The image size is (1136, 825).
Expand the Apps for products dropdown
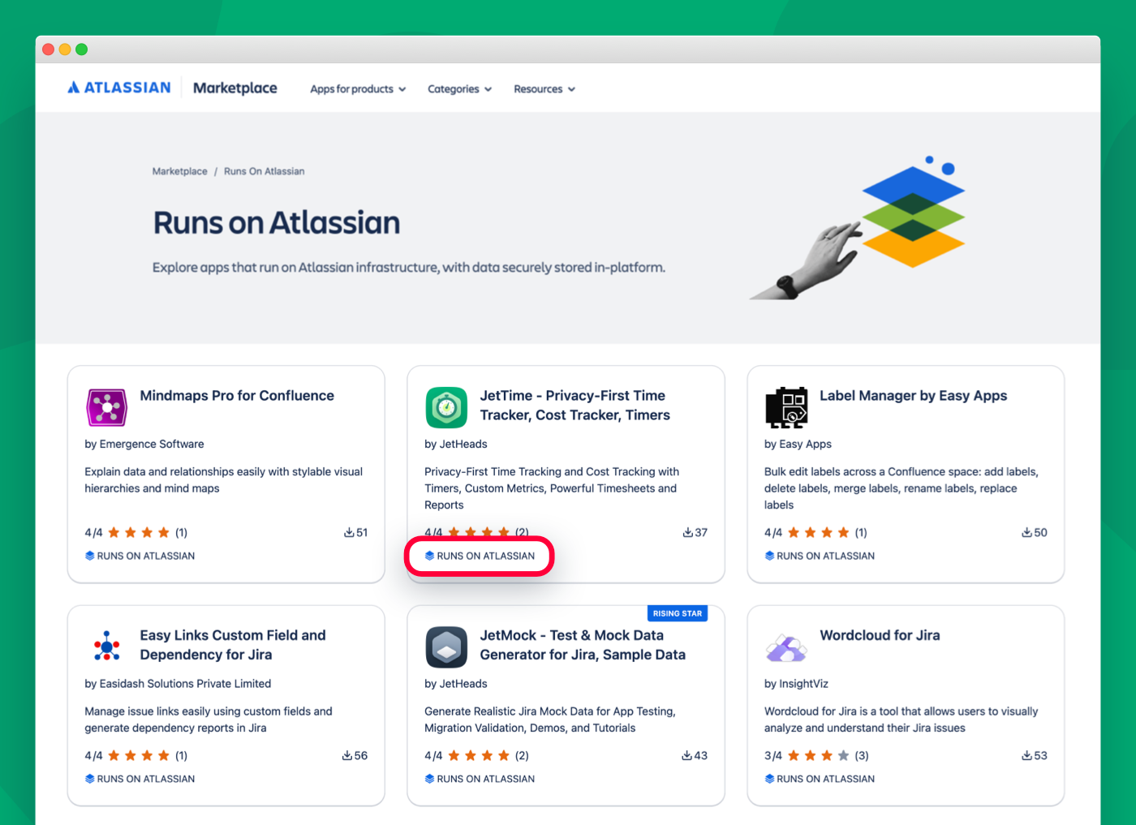(357, 88)
